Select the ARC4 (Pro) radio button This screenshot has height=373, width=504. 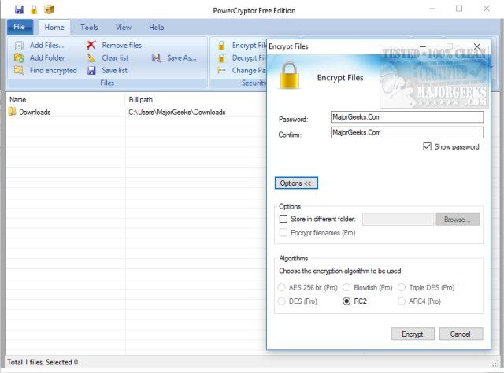(x=402, y=301)
